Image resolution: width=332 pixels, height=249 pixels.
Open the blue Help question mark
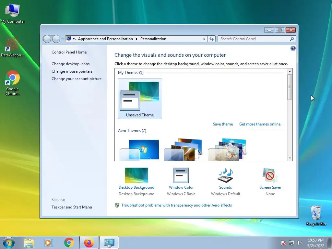pyautogui.click(x=293, y=48)
